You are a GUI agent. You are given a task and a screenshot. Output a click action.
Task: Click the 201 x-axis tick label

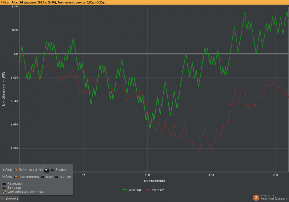click(275, 175)
